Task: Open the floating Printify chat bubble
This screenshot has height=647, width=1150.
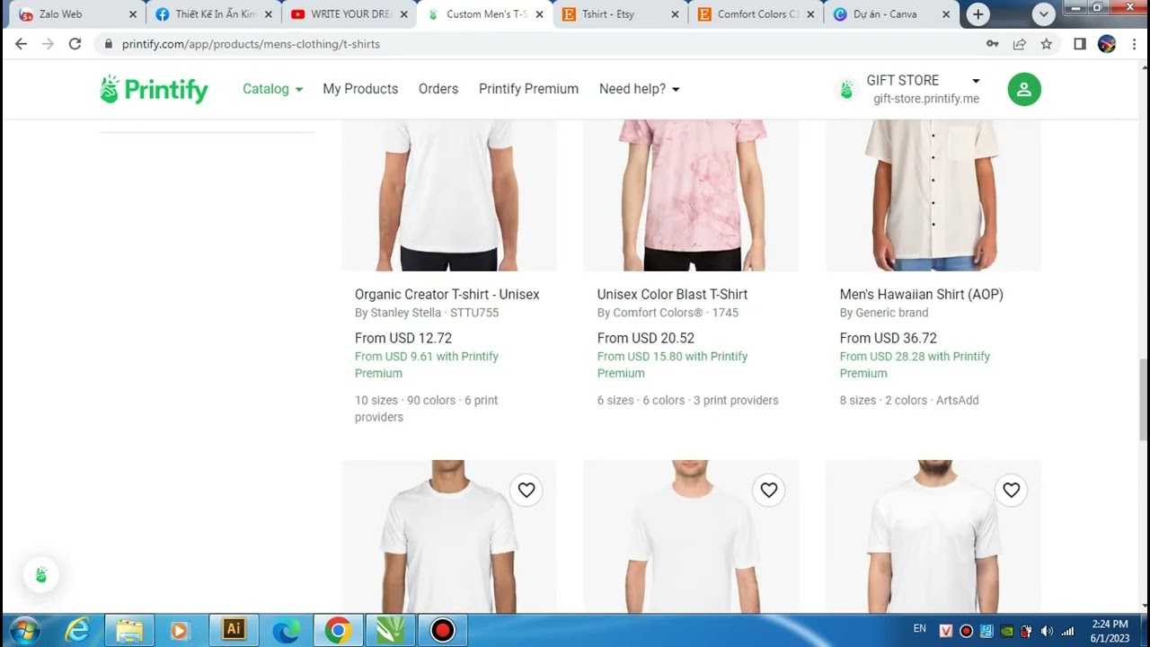Action: pyautogui.click(x=41, y=575)
